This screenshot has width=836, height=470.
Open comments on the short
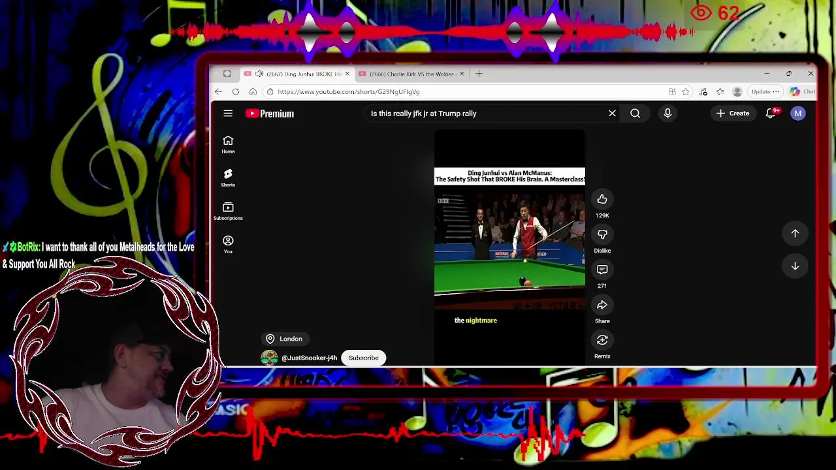click(602, 270)
